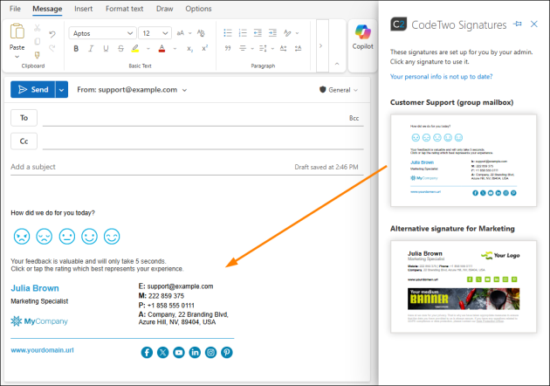Select the Format Painter icon
Screen dimensions: 550x386
(38, 55)
